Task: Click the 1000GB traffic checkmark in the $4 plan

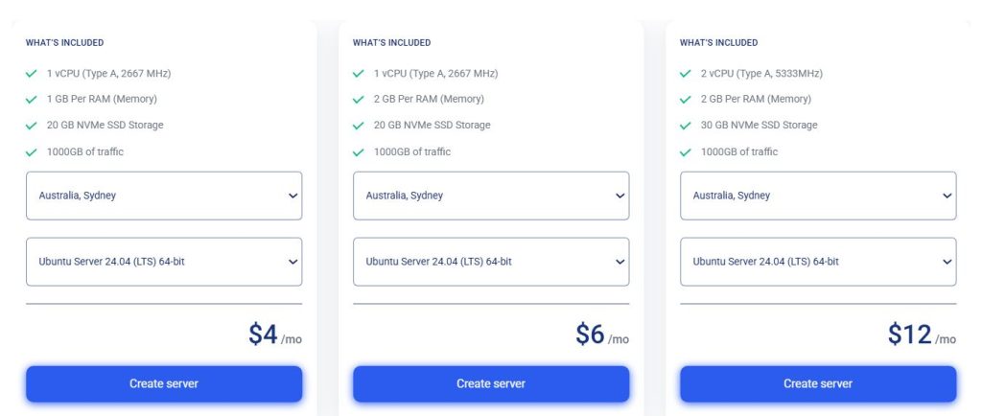Action: click(32, 152)
